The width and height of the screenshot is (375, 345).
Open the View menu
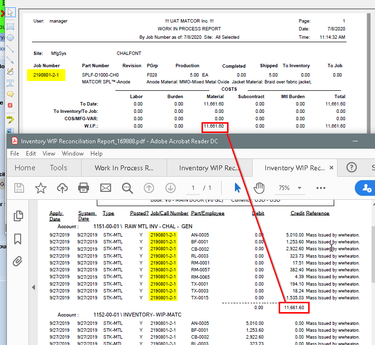click(x=49, y=154)
